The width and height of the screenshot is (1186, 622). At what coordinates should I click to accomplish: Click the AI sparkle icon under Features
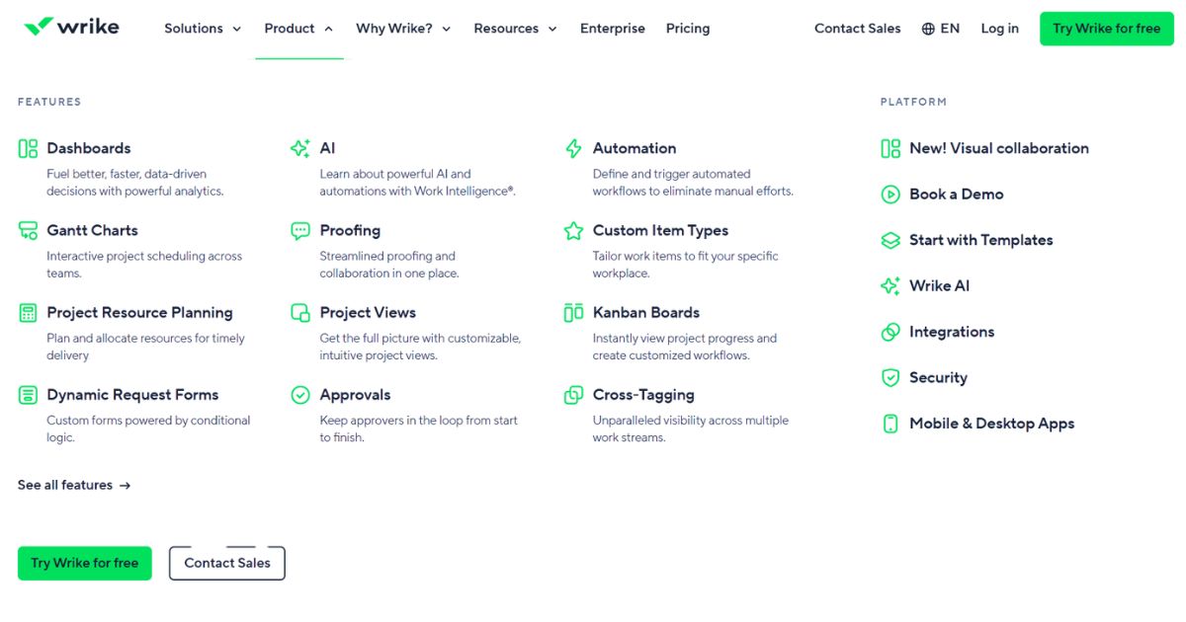click(300, 149)
